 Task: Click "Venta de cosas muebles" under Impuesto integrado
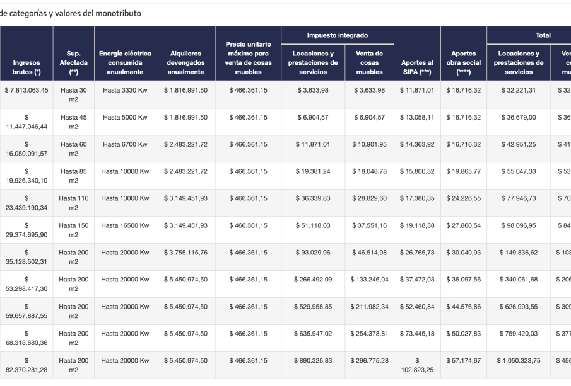(369, 62)
